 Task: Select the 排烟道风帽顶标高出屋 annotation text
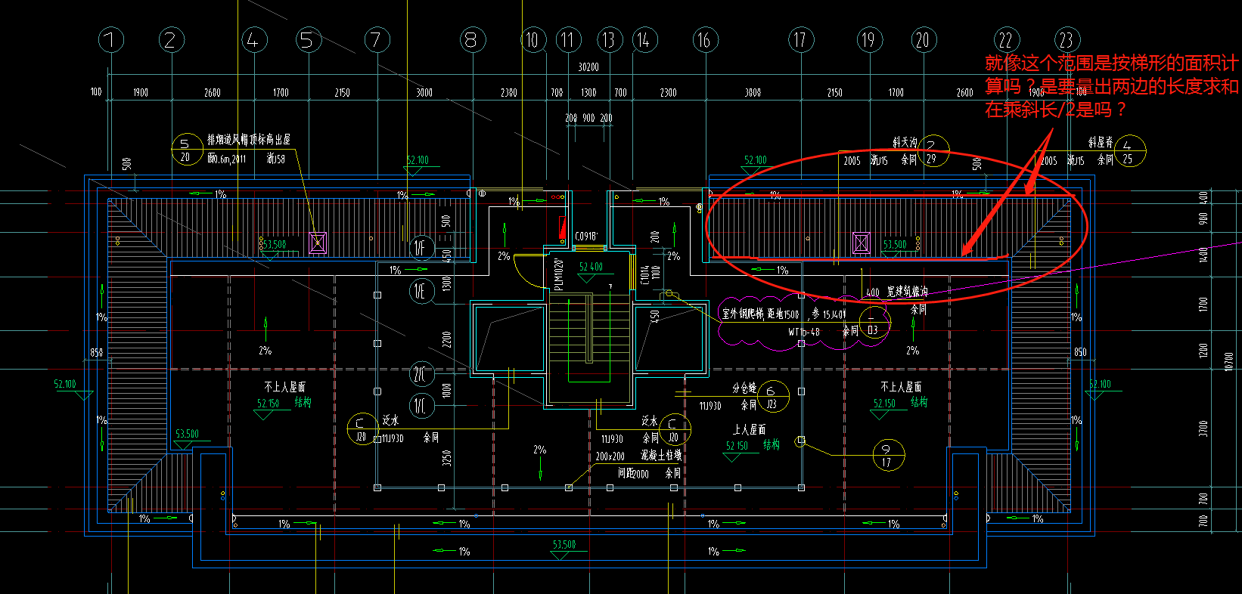(x=249, y=140)
